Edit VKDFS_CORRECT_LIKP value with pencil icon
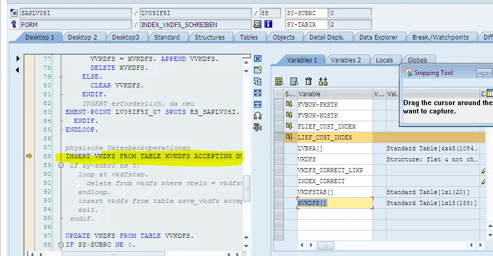 (x=484, y=170)
